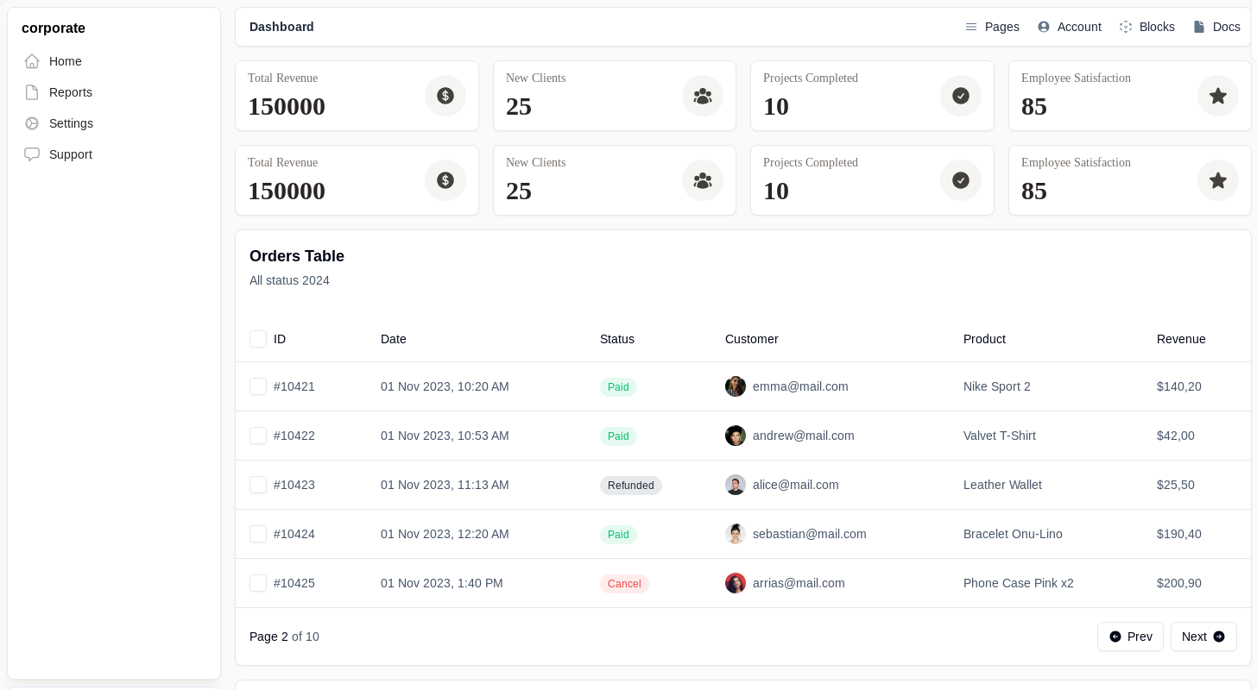Open the Blocks menu in header
The width and height of the screenshot is (1257, 690).
coord(1146,27)
